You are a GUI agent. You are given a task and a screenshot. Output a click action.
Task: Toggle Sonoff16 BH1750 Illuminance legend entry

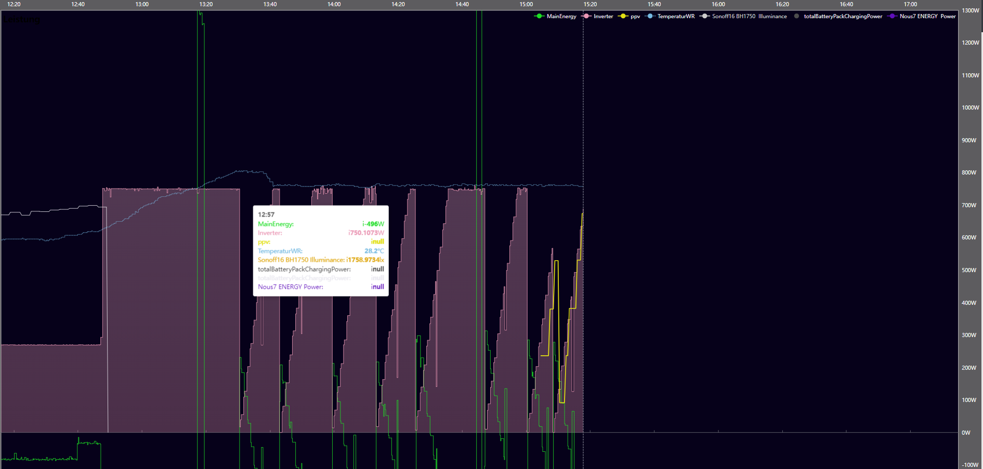(743, 17)
